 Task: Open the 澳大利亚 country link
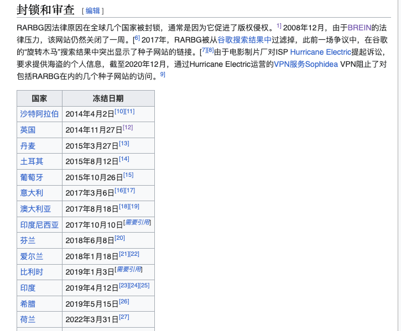(35, 209)
